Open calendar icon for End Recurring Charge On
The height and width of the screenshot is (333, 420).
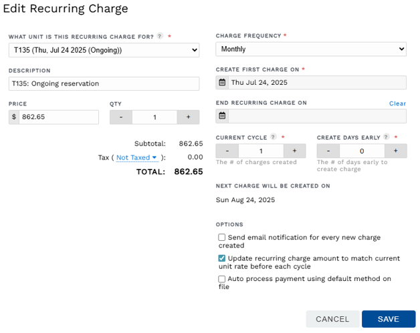(222, 116)
